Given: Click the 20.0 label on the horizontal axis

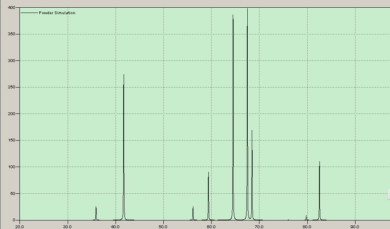Looking at the screenshot, I should (19, 227).
